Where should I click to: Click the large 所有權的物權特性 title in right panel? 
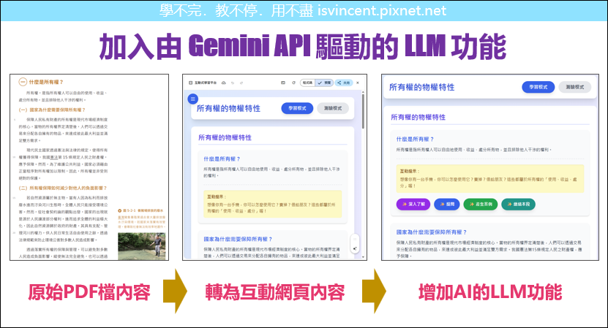tap(421, 87)
